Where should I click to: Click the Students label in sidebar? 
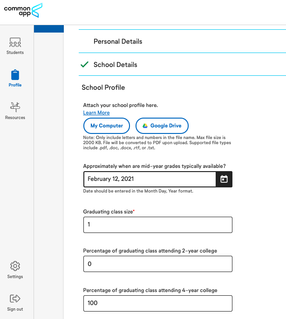tap(15, 53)
